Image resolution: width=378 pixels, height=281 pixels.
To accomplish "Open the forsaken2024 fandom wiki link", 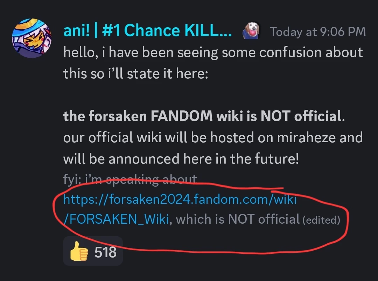I will point(180,199).
